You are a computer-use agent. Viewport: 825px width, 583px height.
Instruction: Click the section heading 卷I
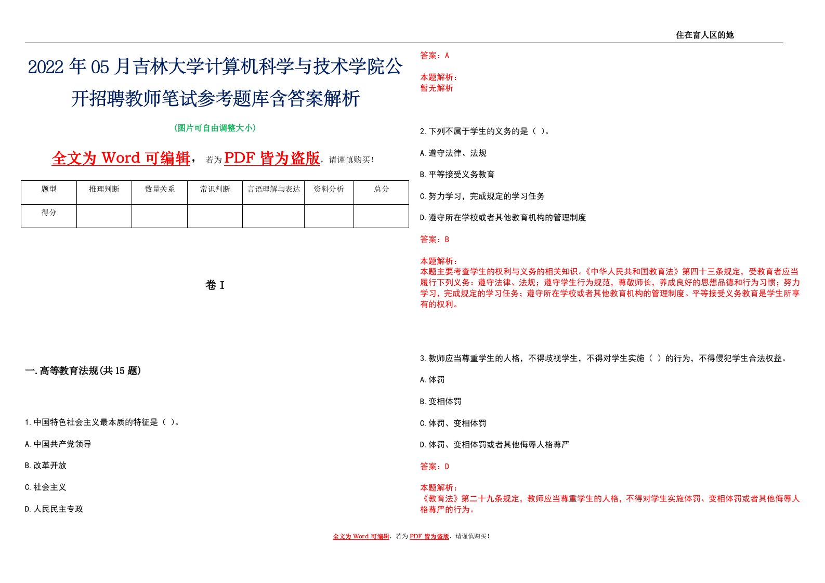[x=215, y=285]
